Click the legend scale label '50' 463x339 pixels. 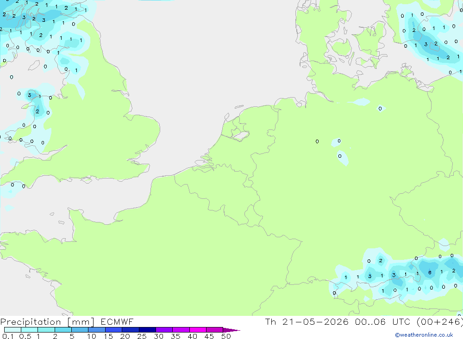[x=226, y=336]
